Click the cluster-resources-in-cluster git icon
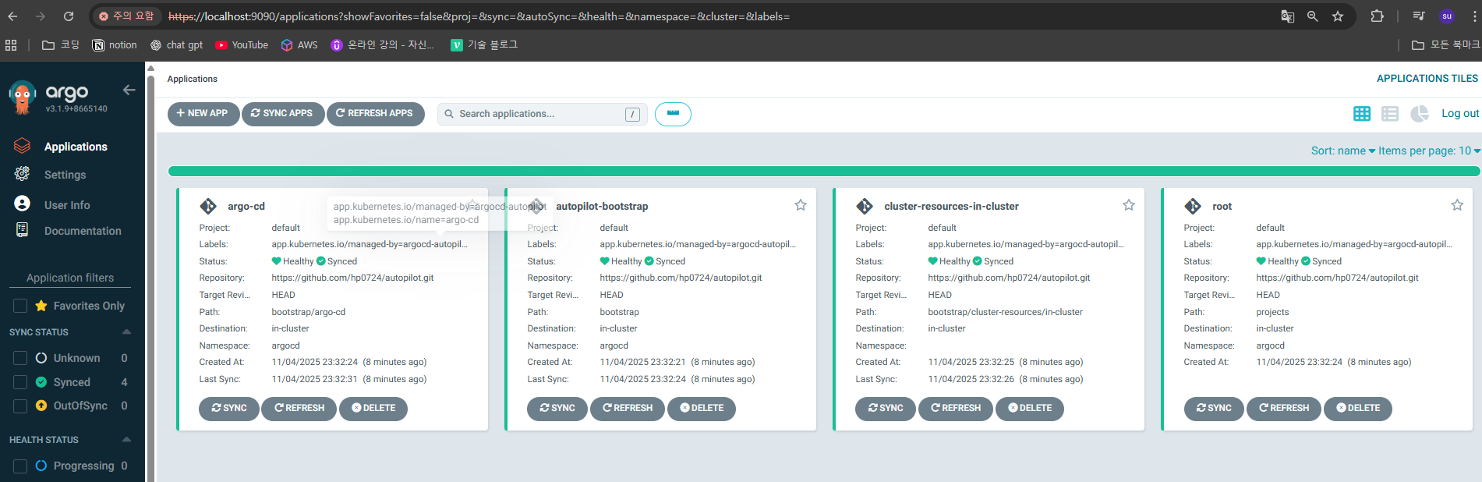Image resolution: width=1482 pixels, height=482 pixels. coord(865,206)
